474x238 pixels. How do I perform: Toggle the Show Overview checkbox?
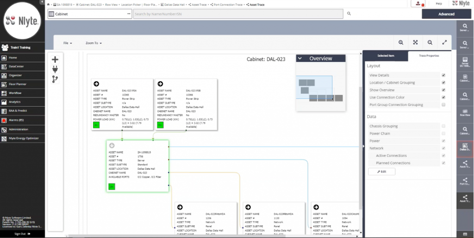pos(443,90)
